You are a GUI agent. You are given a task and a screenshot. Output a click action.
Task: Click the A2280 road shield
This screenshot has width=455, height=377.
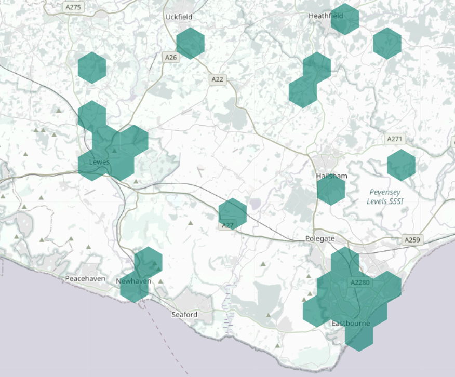[360, 282]
